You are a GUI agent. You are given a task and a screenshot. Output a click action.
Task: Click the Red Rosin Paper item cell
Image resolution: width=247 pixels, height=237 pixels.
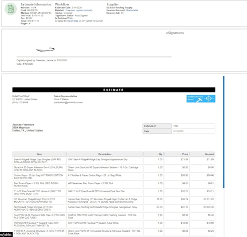point(39,184)
